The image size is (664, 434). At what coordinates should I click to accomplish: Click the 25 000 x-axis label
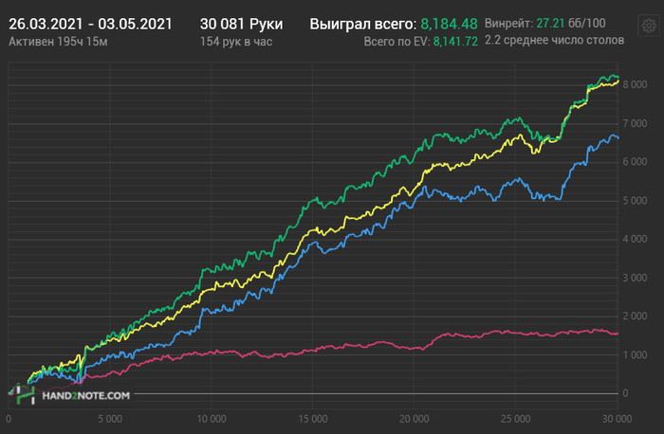(x=515, y=419)
